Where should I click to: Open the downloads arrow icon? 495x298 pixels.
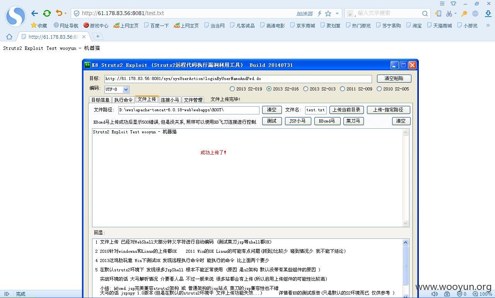(488, 14)
